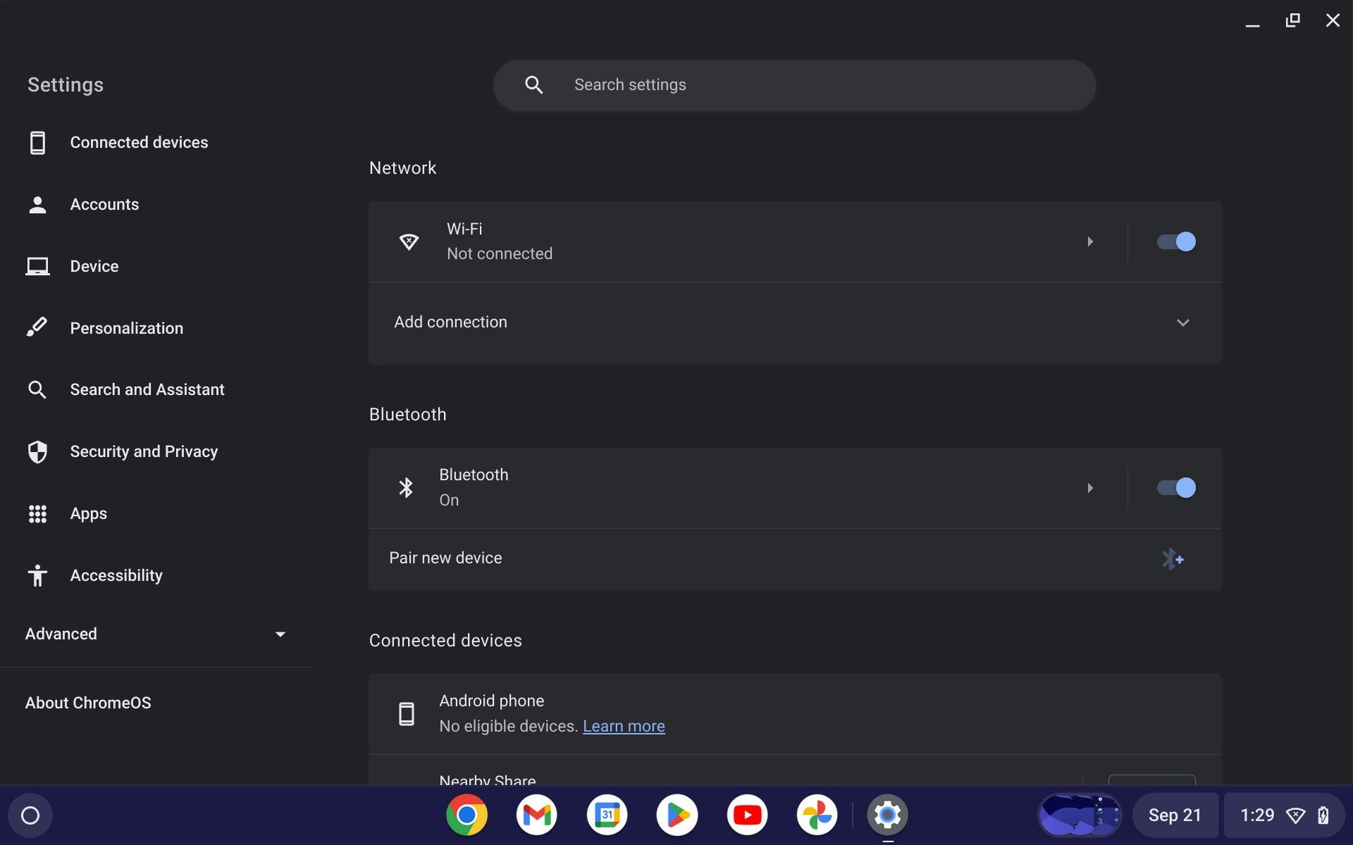Open the Settings search magnifier icon

pos(534,84)
